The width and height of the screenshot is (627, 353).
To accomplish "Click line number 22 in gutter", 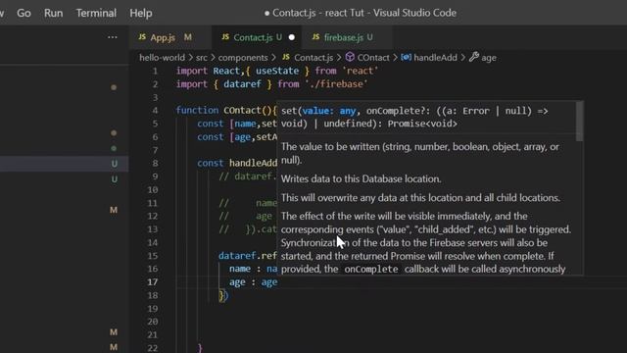I will [153, 348].
